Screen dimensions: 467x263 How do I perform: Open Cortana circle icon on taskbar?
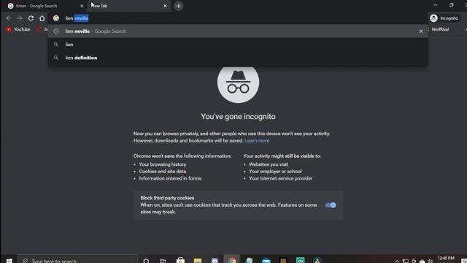[146, 261]
